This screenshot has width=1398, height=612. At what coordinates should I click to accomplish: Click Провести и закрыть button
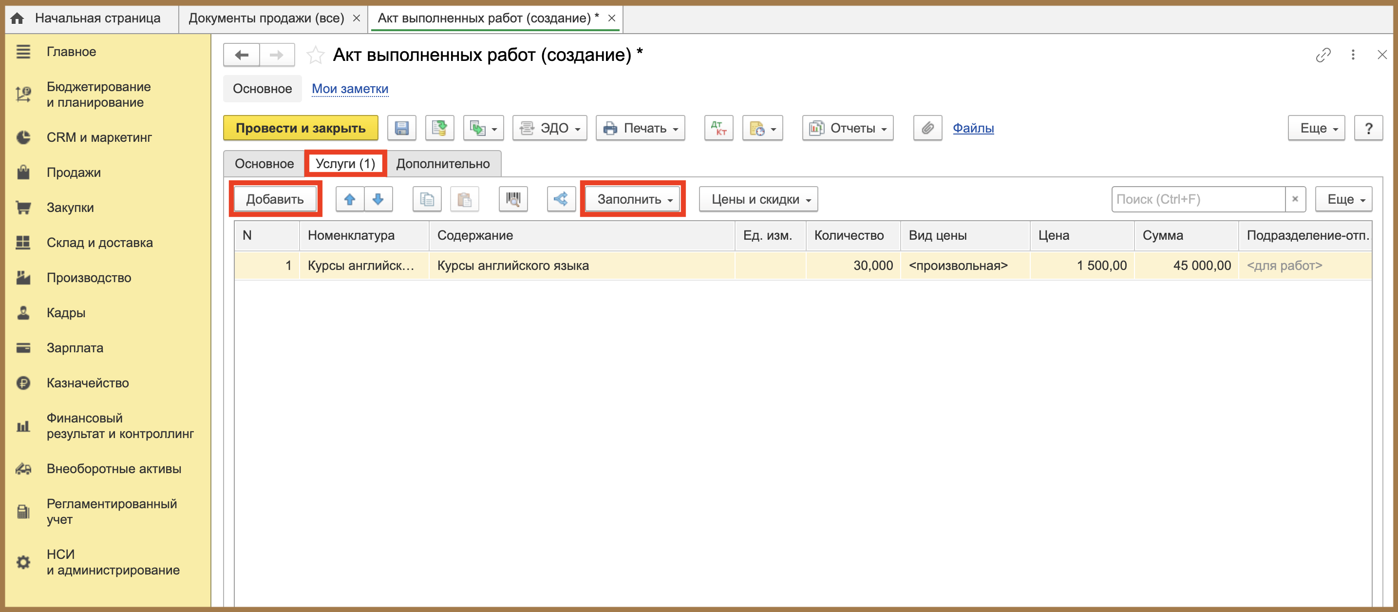[301, 128]
